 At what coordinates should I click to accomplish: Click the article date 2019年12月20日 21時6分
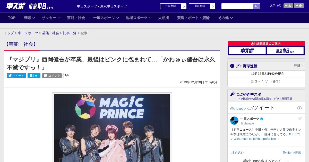199,82
